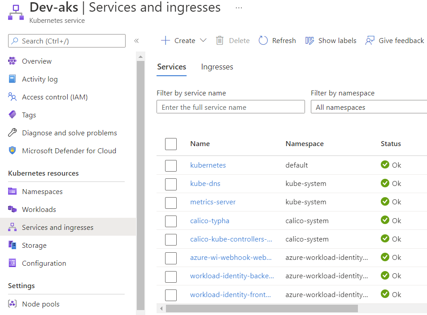Switch to the Ingresses tab
Viewport: 427px width, 315px height.
pos(217,67)
